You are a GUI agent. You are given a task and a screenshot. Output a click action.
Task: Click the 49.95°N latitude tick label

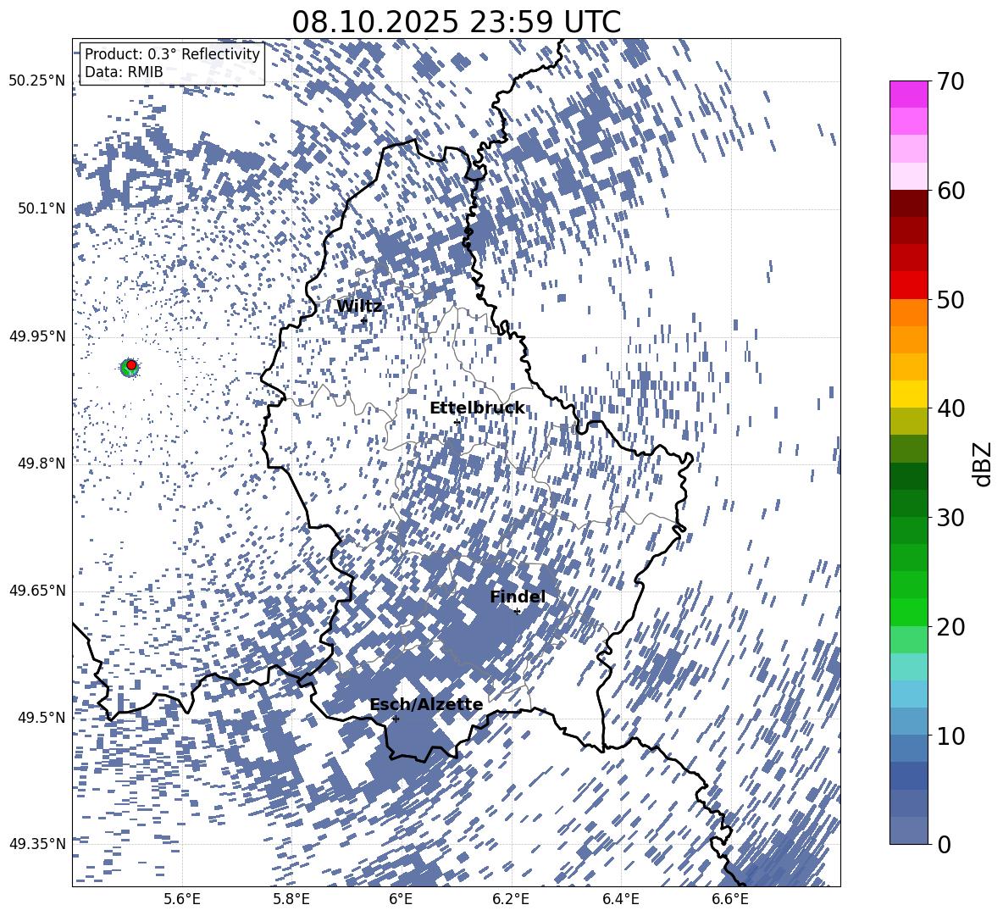click(37, 336)
